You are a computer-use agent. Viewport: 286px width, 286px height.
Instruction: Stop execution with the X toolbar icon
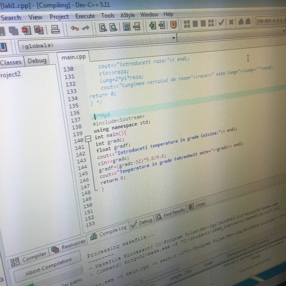point(231,22)
